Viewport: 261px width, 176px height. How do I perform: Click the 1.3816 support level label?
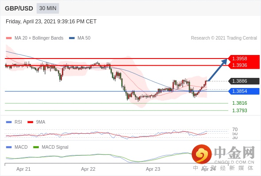click(239, 103)
